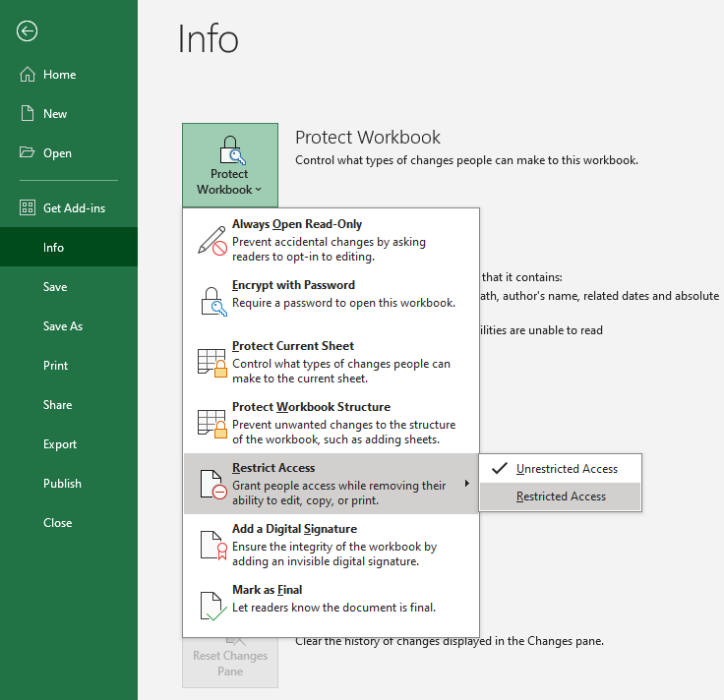Choose Restricted Access in submenu
The image size is (724, 700).
click(x=561, y=496)
